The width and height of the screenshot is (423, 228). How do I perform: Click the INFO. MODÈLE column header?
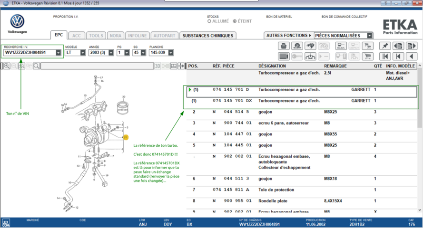pos(400,66)
